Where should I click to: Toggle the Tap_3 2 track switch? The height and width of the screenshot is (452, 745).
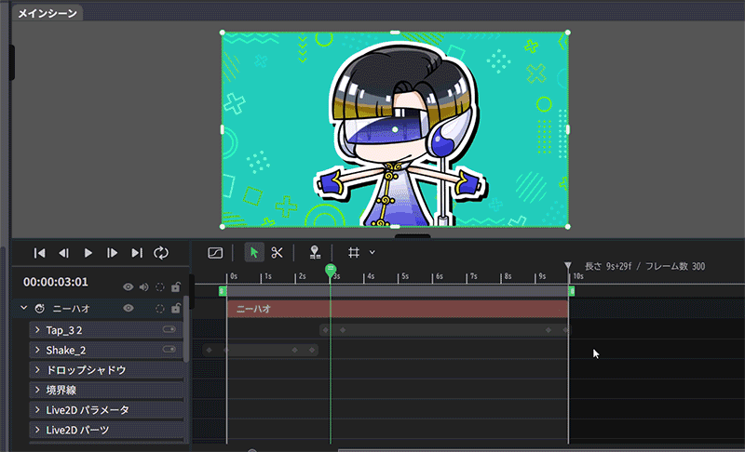point(169,330)
